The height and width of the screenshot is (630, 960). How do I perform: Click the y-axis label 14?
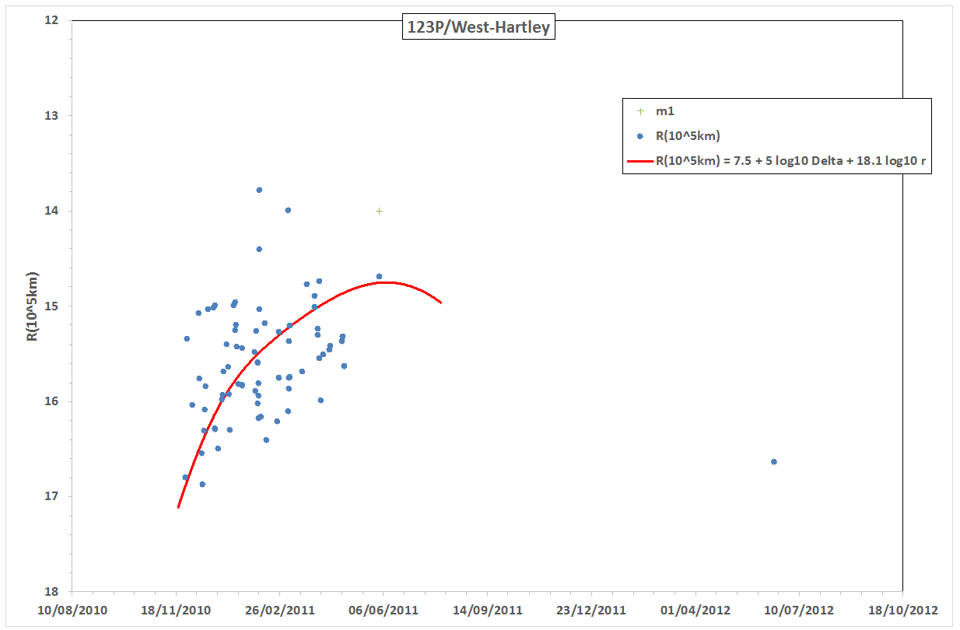coord(52,211)
